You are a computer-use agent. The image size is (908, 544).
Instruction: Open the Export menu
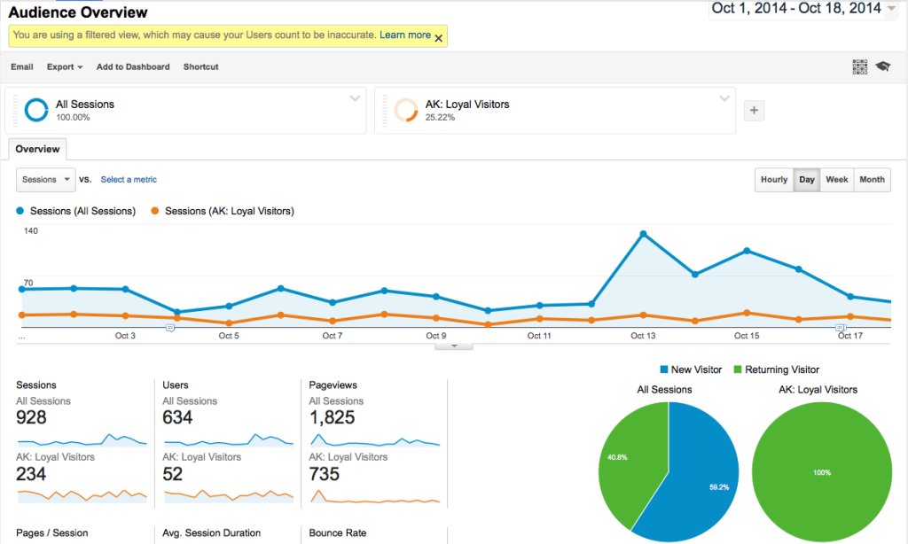(x=64, y=66)
